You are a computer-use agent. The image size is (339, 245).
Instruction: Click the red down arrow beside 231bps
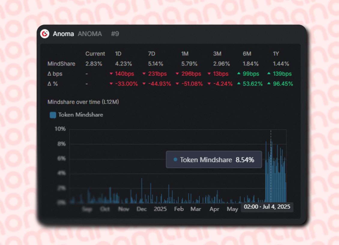pyautogui.click(x=144, y=74)
